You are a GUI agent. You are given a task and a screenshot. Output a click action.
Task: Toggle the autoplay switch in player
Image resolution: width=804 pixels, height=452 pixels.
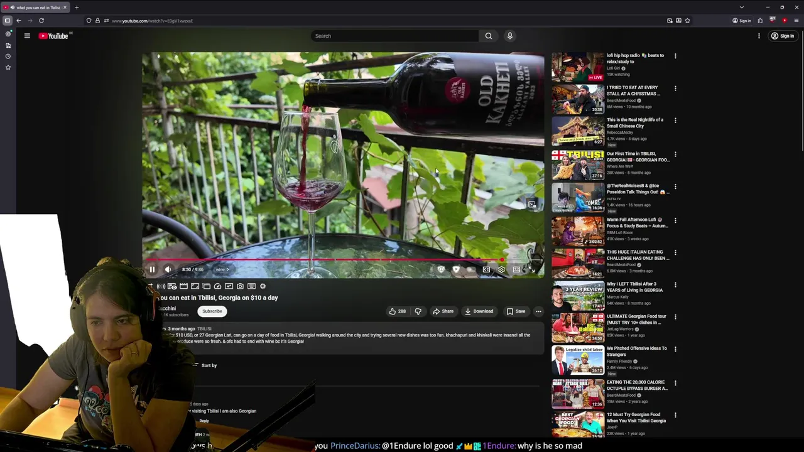(x=470, y=269)
